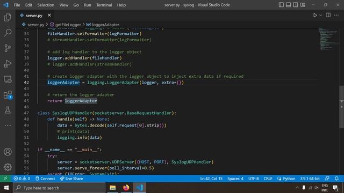Open the Run and Debug view
Screen dimensions: 344x193
[x=8, y=64]
